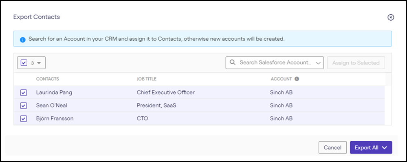Select the Laurinda Pang contact name
407x162 pixels.
(x=54, y=93)
